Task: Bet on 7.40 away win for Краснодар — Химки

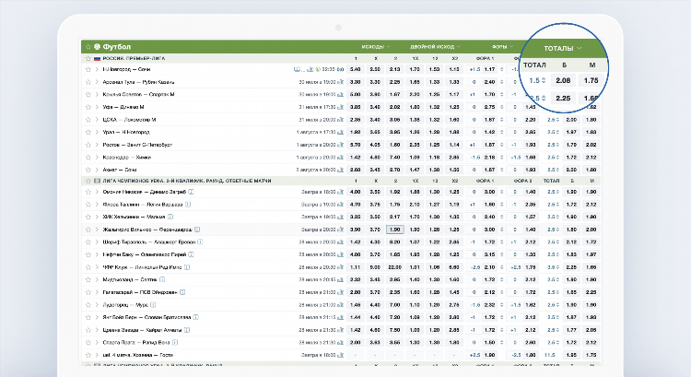Action: coord(395,157)
